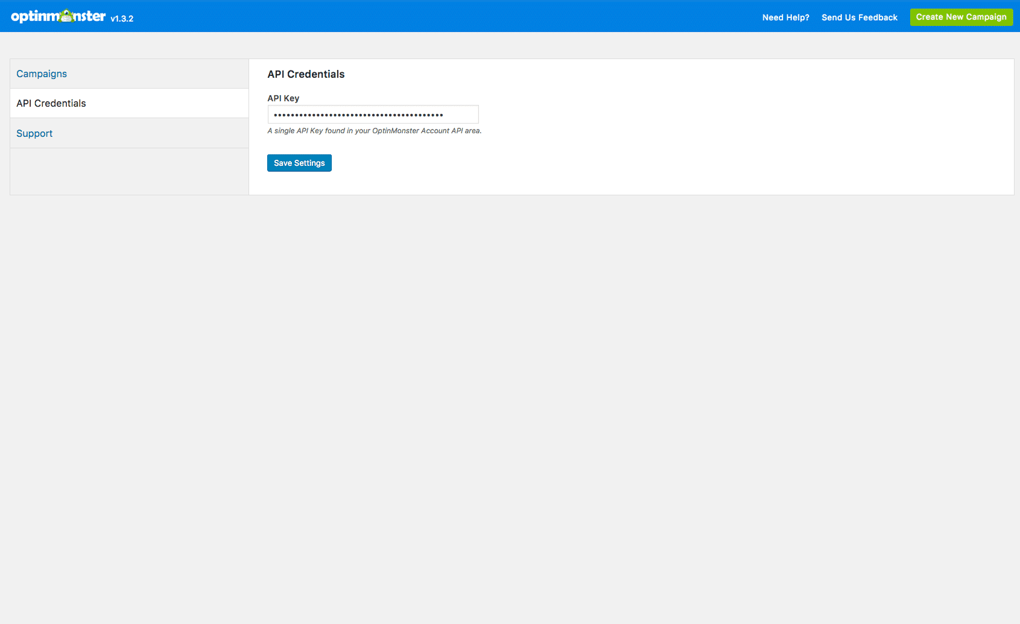Click the API Key helper text below the field
The height and width of the screenshot is (624, 1020).
coord(374,130)
